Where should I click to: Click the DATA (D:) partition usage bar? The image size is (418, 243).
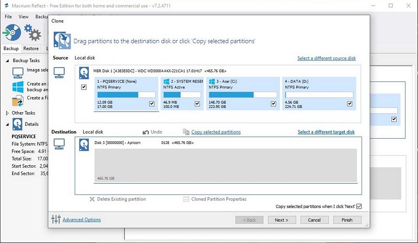(x=319, y=95)
